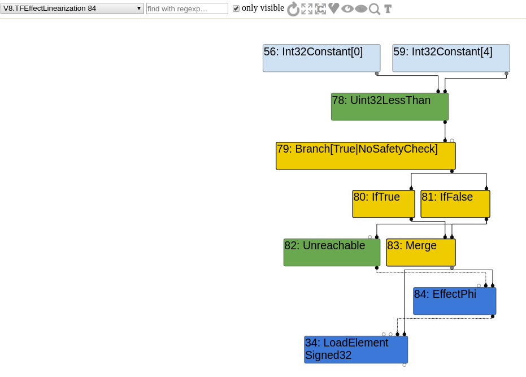Select node 82: Unreachable
The width and height of the screenshot is (526, 377).
tap(332, 253)
